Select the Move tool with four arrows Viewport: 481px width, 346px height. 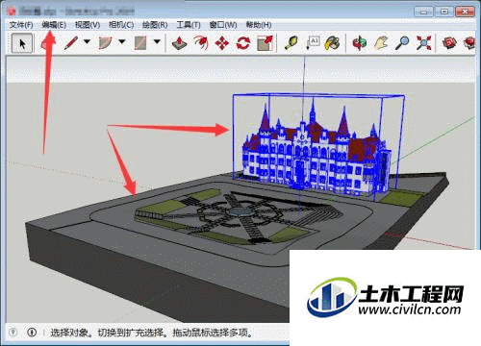(x=222, y=43)
